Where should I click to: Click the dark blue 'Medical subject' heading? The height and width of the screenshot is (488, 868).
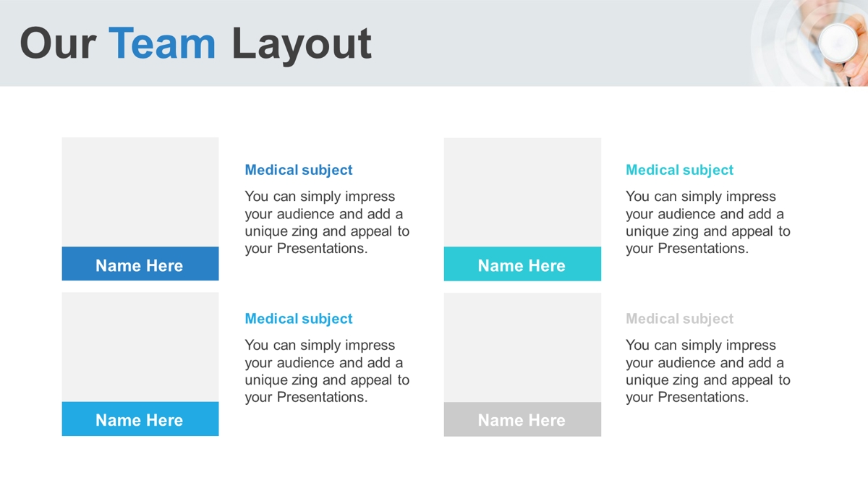point(299,170)
